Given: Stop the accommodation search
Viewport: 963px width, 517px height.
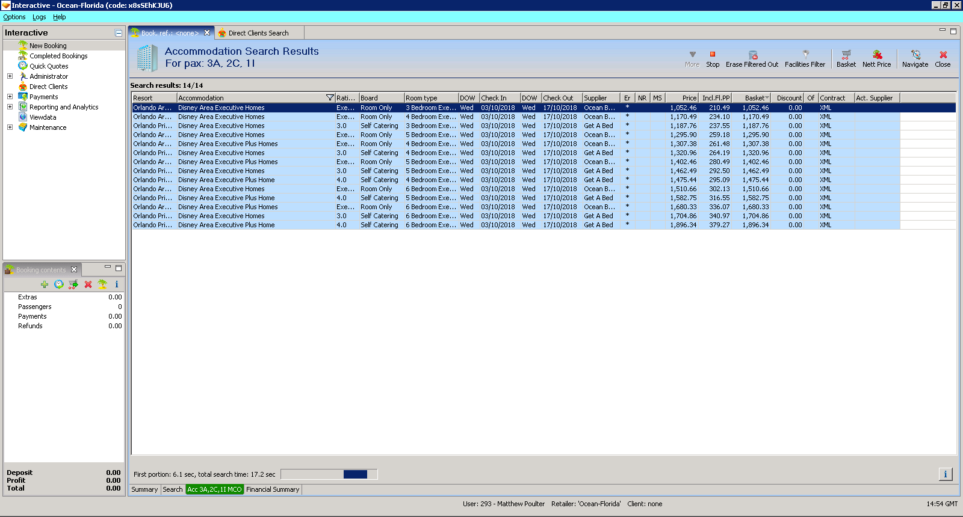Looking at the screenshot, I should point(713,59).
